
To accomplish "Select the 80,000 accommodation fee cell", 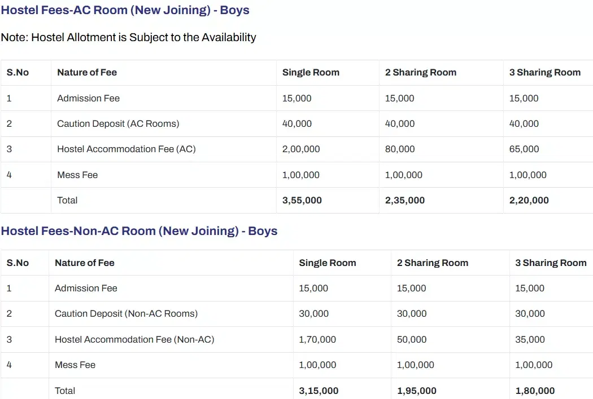I will 400,149.
